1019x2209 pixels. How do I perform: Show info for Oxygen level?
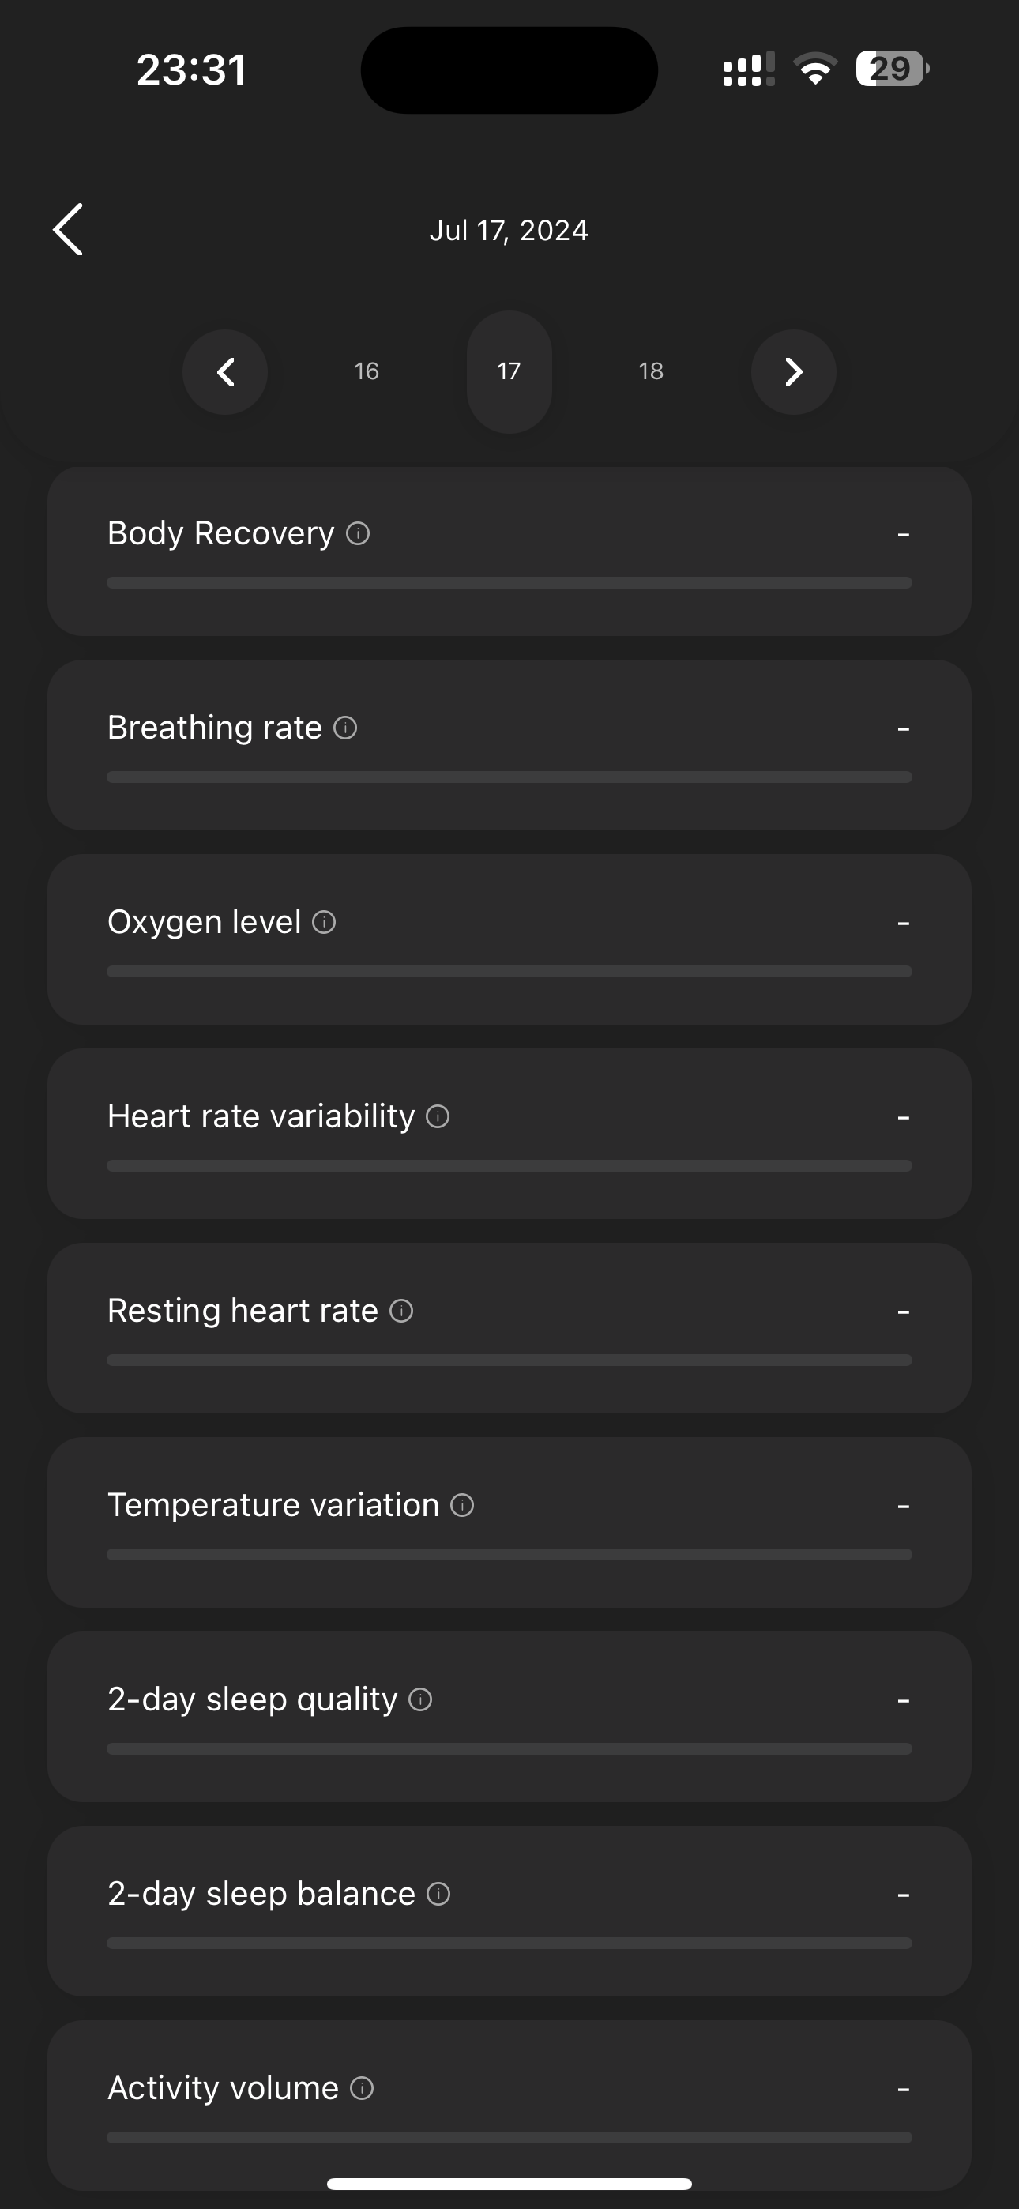[x=323, y=923]
